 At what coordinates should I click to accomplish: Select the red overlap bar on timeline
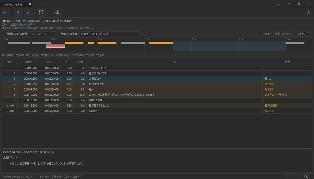[x=56, y=46]
